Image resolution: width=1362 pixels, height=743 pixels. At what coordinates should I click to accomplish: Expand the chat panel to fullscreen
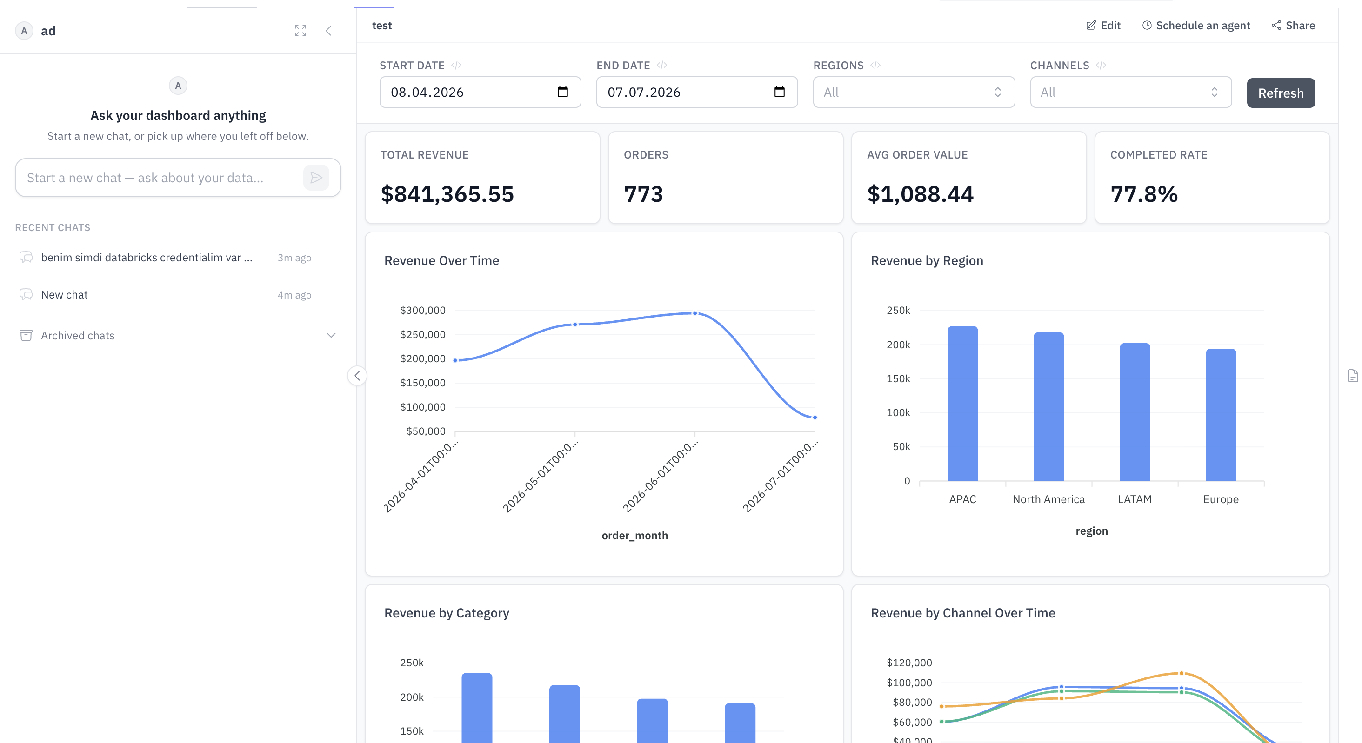pos(300,31)
